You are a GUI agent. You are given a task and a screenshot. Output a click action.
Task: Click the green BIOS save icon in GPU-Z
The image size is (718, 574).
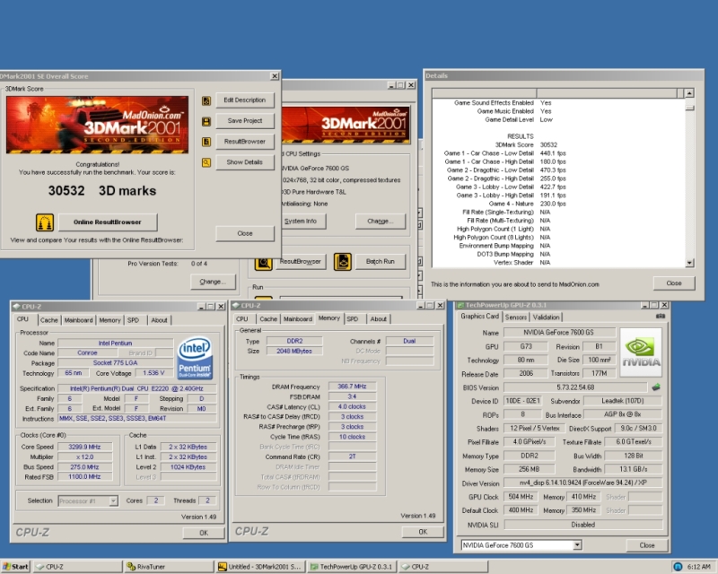[656, 387]
